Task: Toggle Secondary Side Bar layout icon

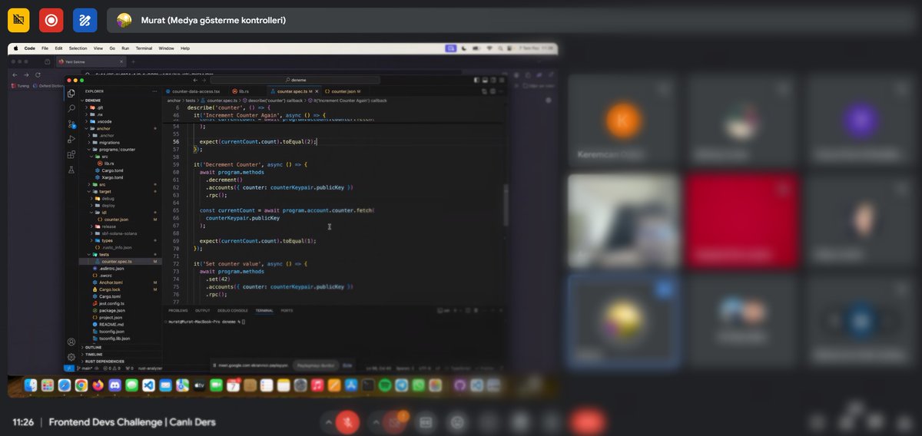Action: 493,80
